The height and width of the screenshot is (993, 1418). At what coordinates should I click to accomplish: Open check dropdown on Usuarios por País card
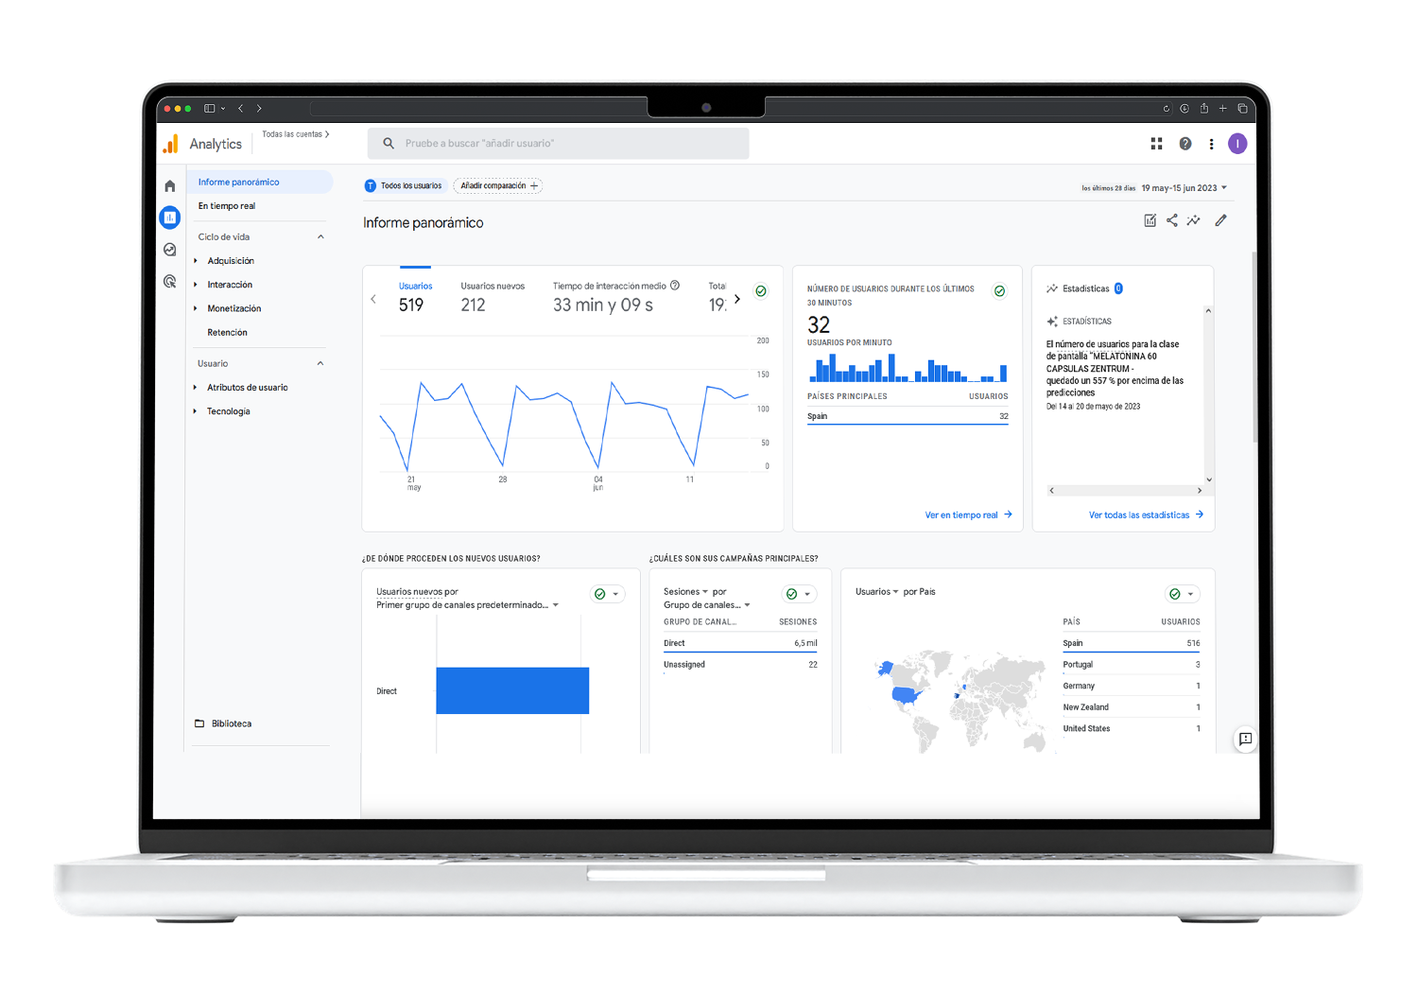(x=1182, y=594)
